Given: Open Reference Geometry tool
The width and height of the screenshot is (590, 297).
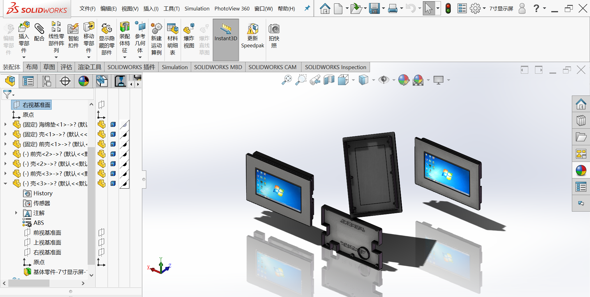Looking at the screenshot, I should (x=140, y=26).
